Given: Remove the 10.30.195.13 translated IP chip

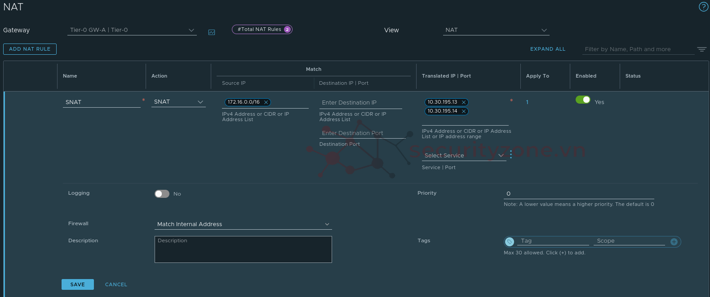Looking at the screenshot, I should (x=464, y=102).
